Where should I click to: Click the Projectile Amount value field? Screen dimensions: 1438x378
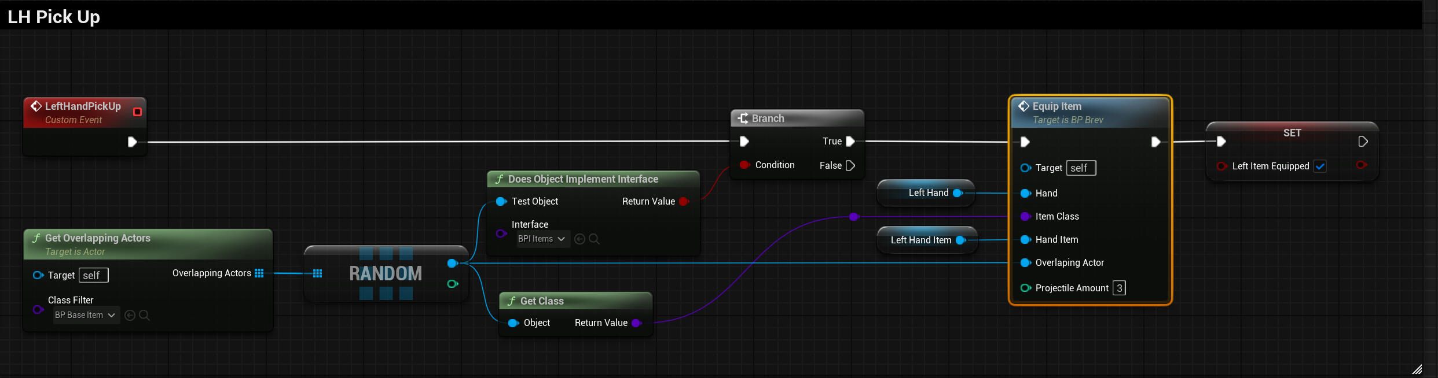coord(1120,288)
